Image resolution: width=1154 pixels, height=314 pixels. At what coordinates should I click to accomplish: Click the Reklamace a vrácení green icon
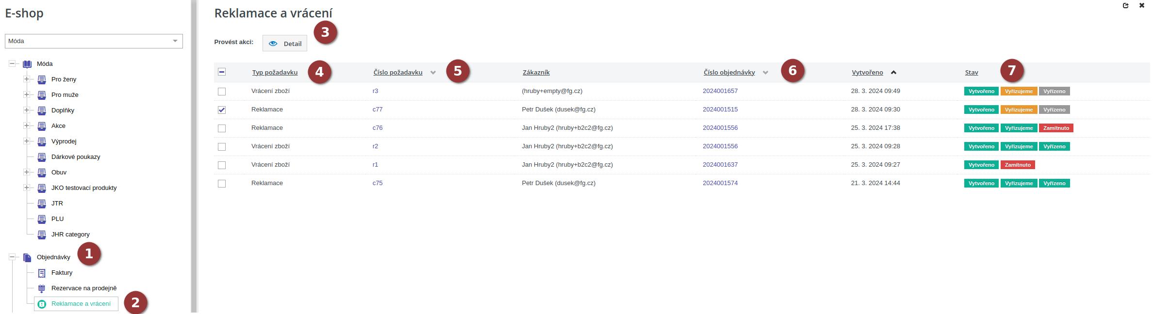42,304
